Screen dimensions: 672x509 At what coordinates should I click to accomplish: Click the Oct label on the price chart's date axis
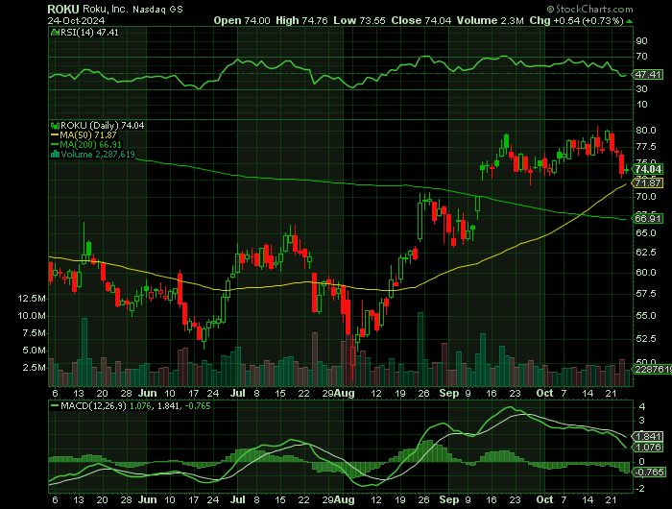click(x=544, y=393)
